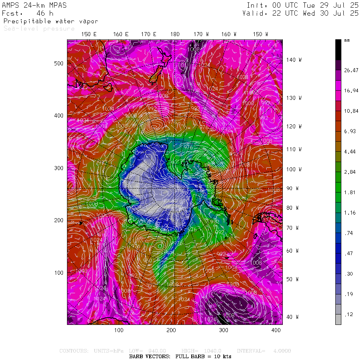This screenshot has width=361, height=361.
Task: Click the 'BARB VECTORS: FULL BARB = 10 kts' caption
Action: point(180,357)
